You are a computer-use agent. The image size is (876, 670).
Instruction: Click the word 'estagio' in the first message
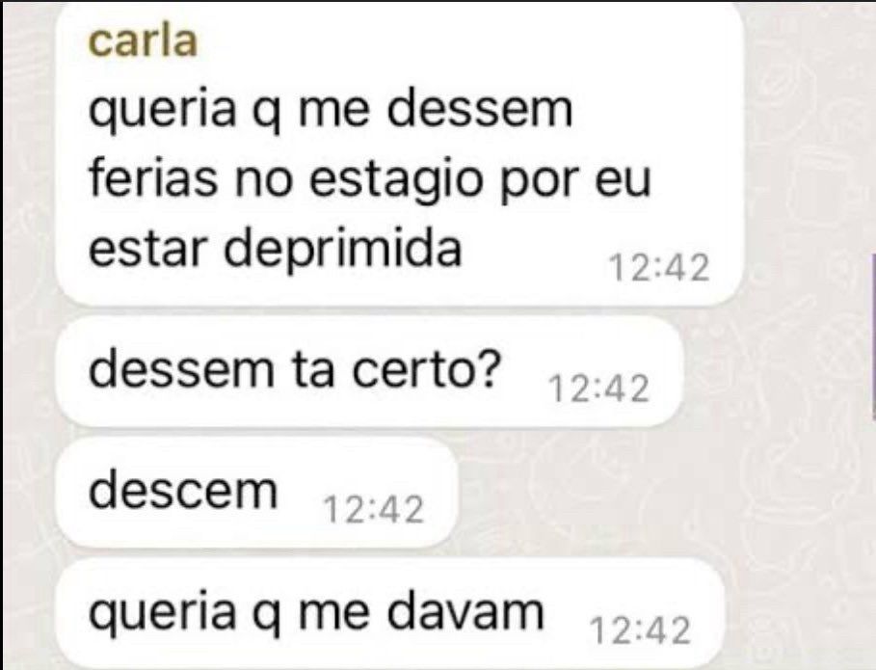[394, 181]
